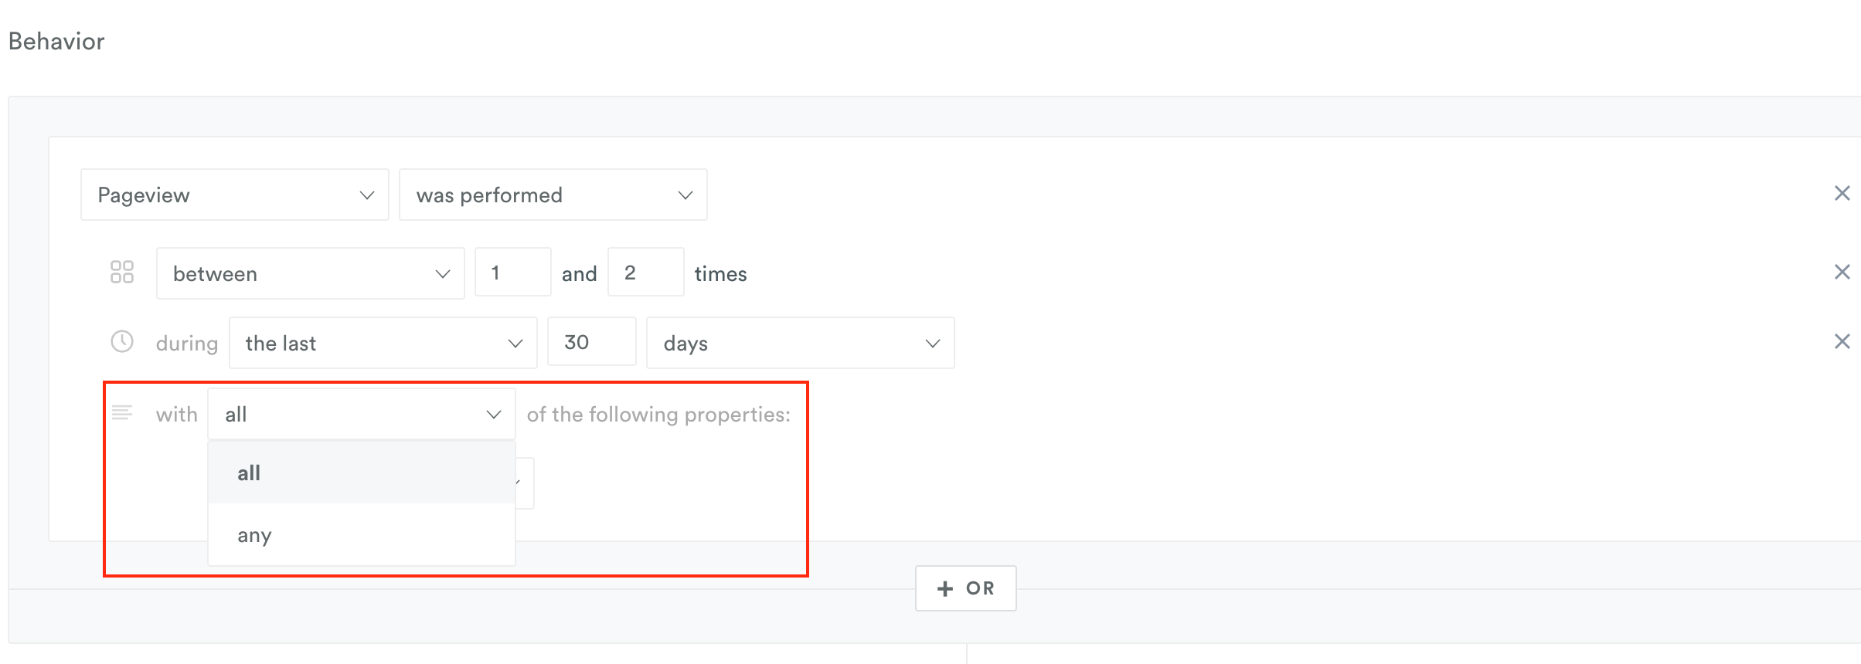Select any option in open list

[x=362, y=534]
